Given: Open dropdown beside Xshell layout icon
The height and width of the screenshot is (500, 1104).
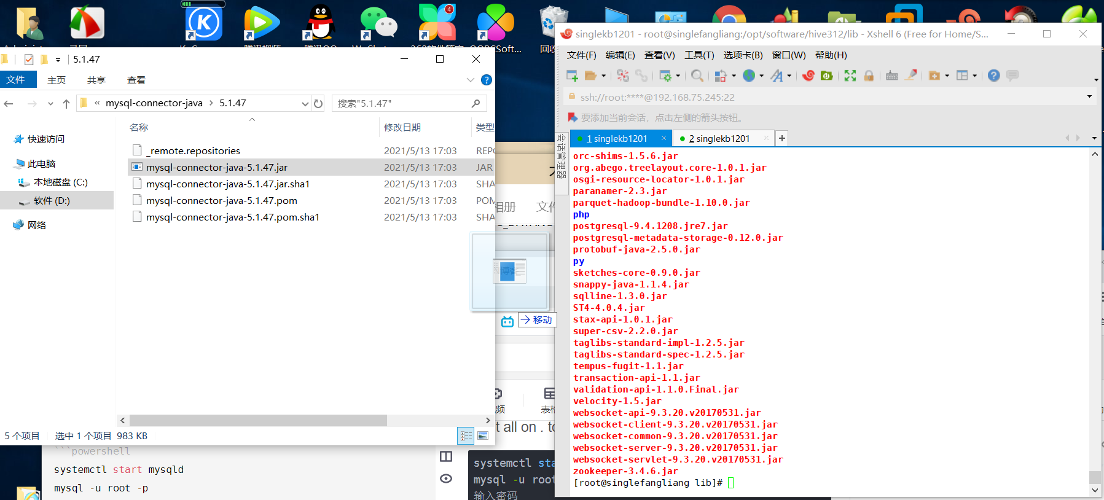Looking at the screenshot, I should coord(974,76).
